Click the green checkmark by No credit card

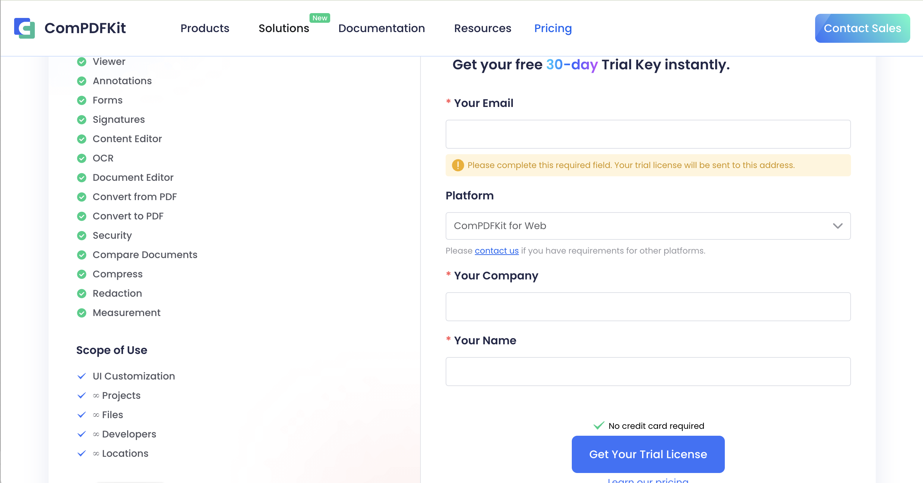(x=599, y=426)
